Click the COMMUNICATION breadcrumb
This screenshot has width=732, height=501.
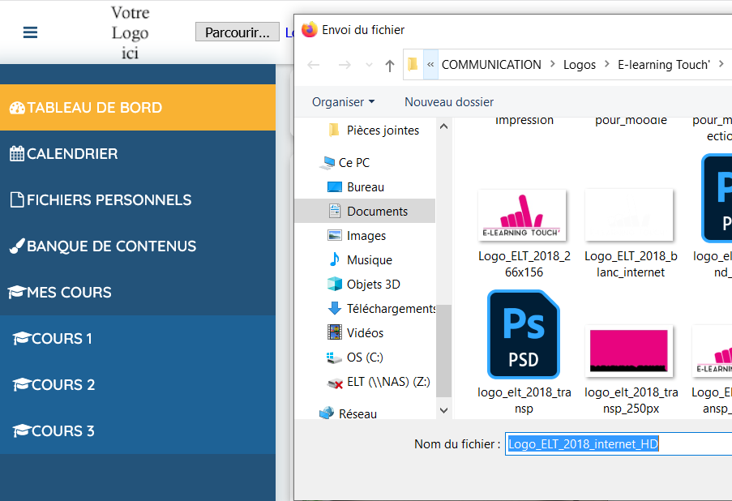click(x=491, y=64)
